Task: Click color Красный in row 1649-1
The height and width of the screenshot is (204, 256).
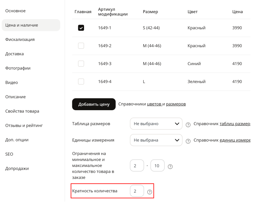Action: [x=196, y=28]
